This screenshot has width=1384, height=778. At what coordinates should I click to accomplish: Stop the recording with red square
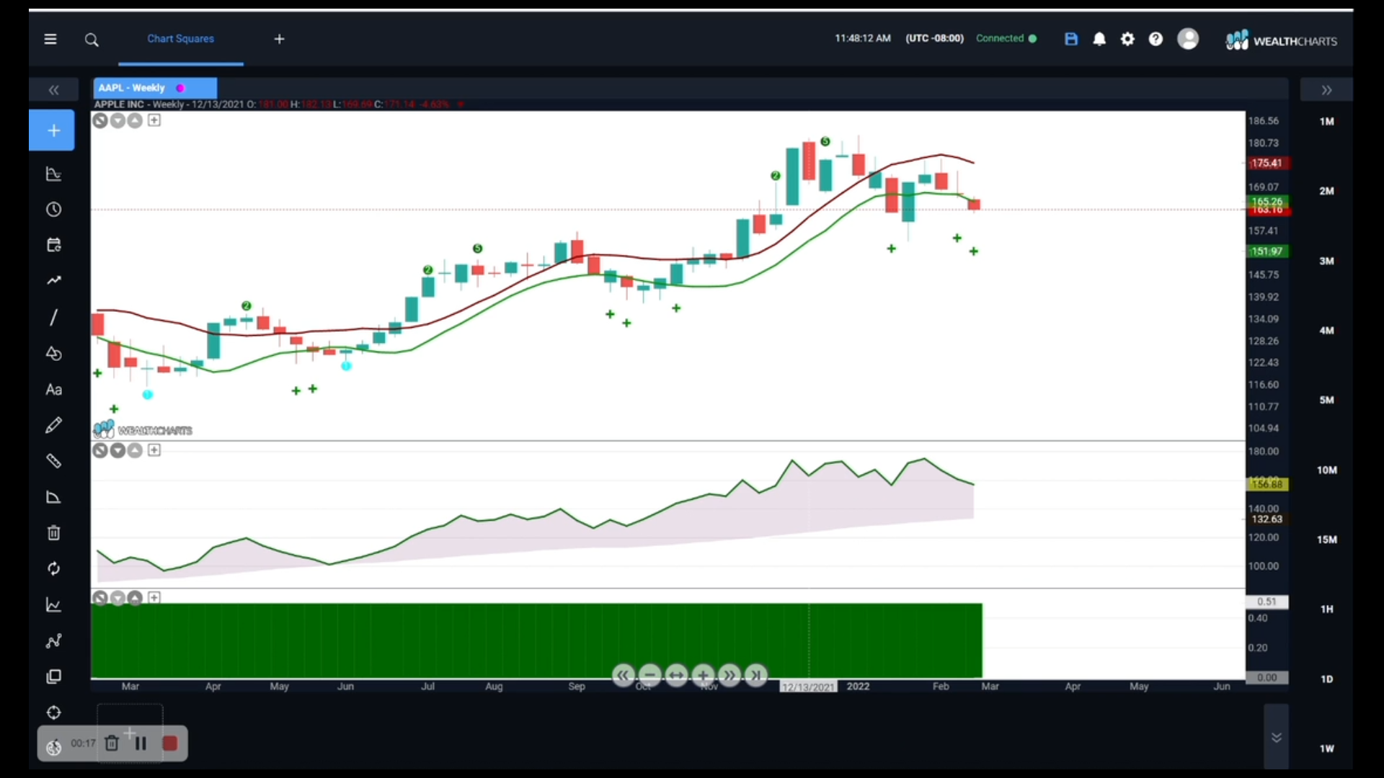[x=170, y=743]
